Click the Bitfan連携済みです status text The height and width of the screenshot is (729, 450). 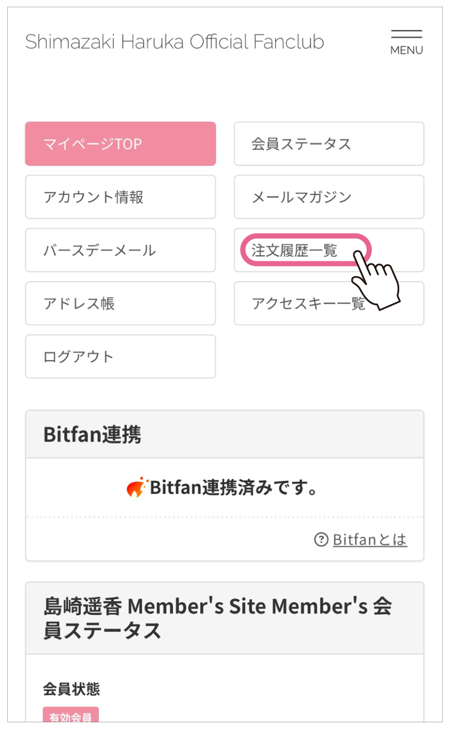tap(233, 487)
